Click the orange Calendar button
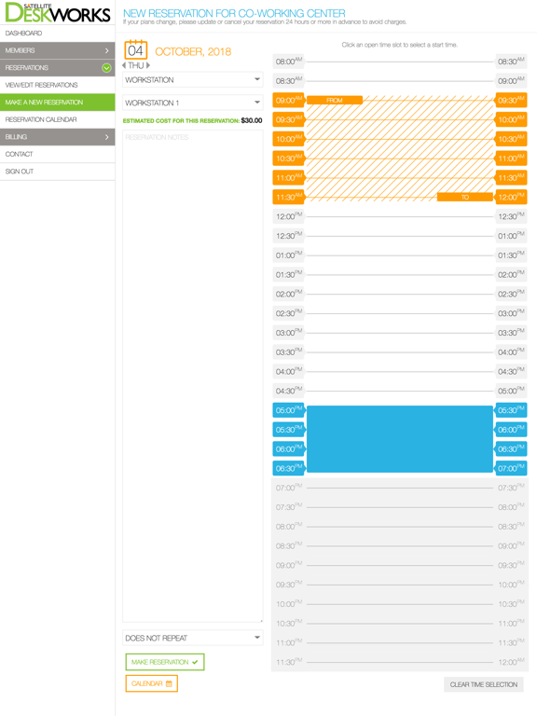Screen dimensions: 537x716 pyautogui.click(x=152, y=683)
